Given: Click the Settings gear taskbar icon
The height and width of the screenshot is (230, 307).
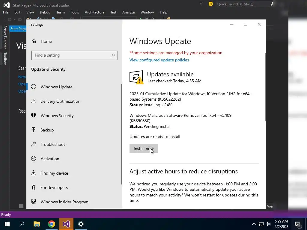Looking at the screenshot, I should coord(81,224).
